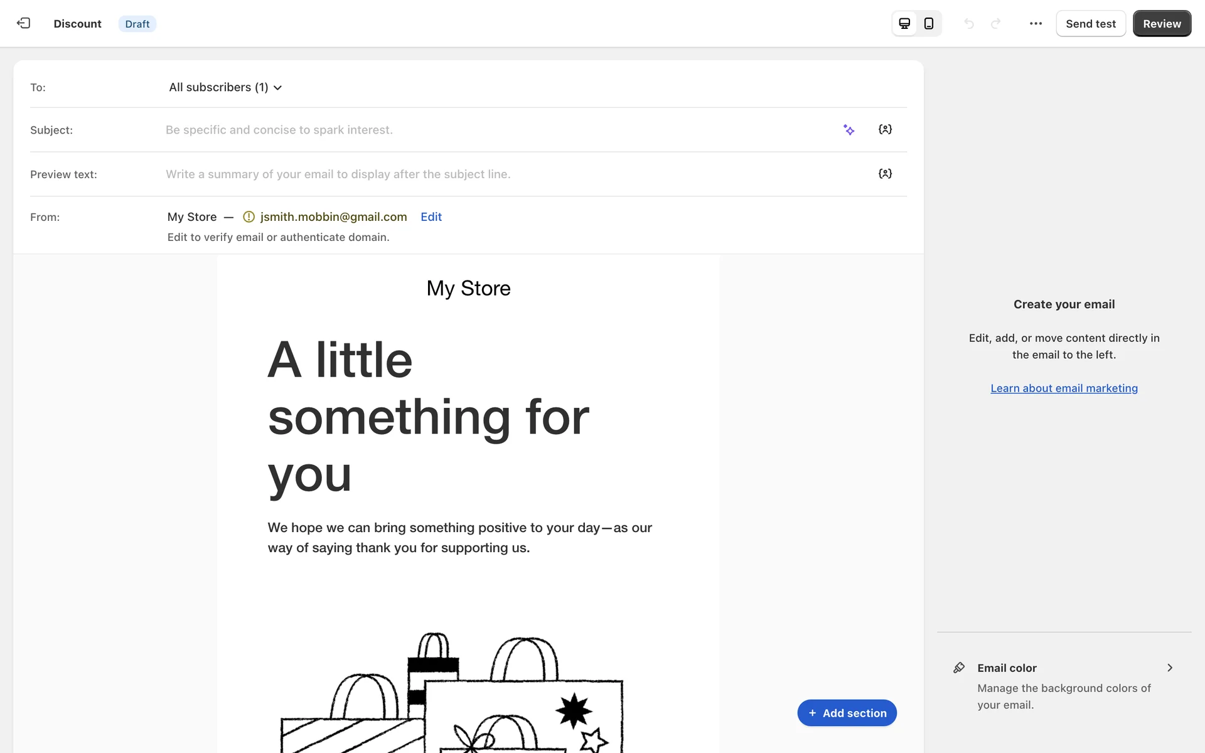Insert personalization variable in preview text
This screenshot has height=753, width=1205.
(885, 174)
